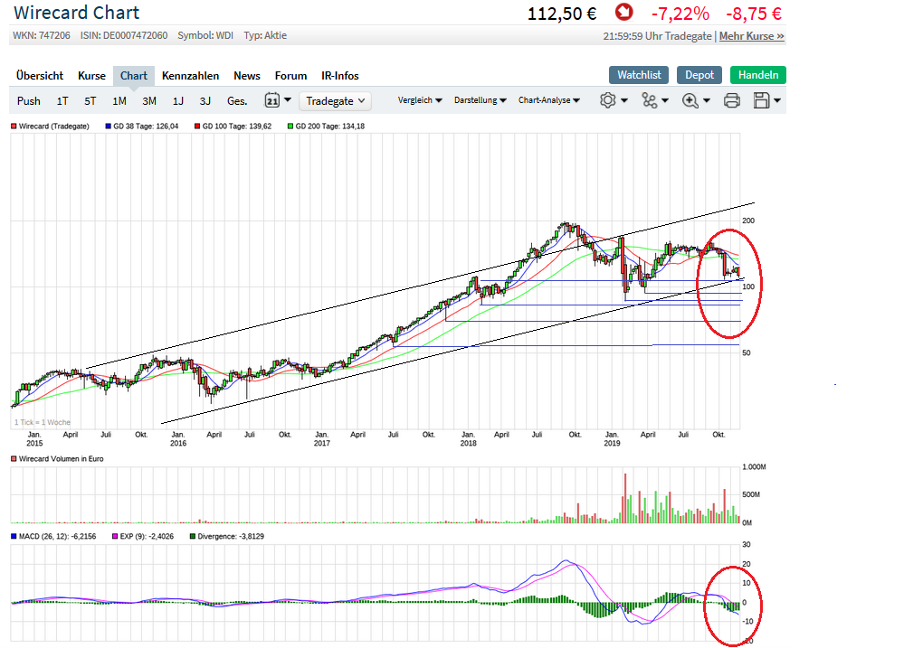Click the ISIN: DE0007472060 text
Viewport: 923px width, 648px height.
(x=124, y=35)
